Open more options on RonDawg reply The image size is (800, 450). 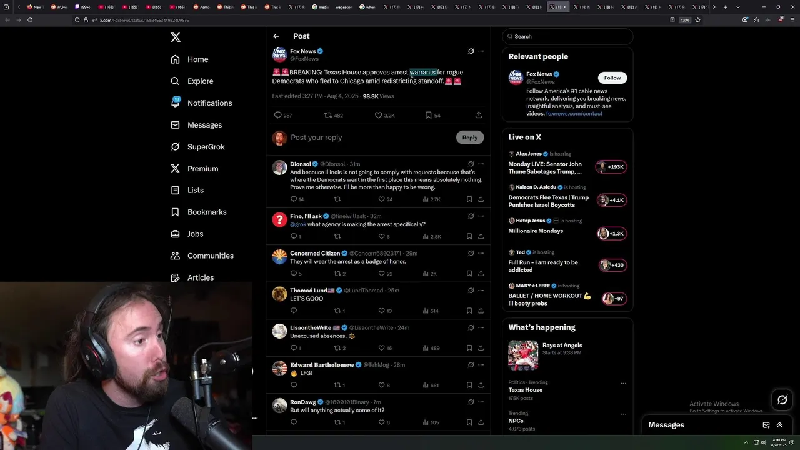pyautogui.click(x=481, y=402)
